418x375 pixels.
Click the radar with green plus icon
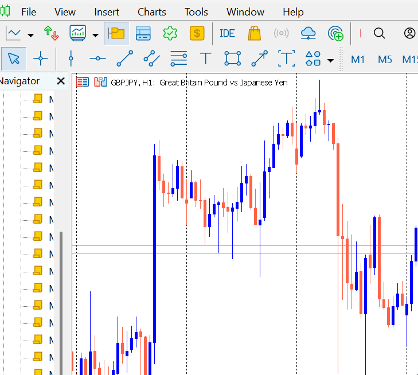(335, 33)
